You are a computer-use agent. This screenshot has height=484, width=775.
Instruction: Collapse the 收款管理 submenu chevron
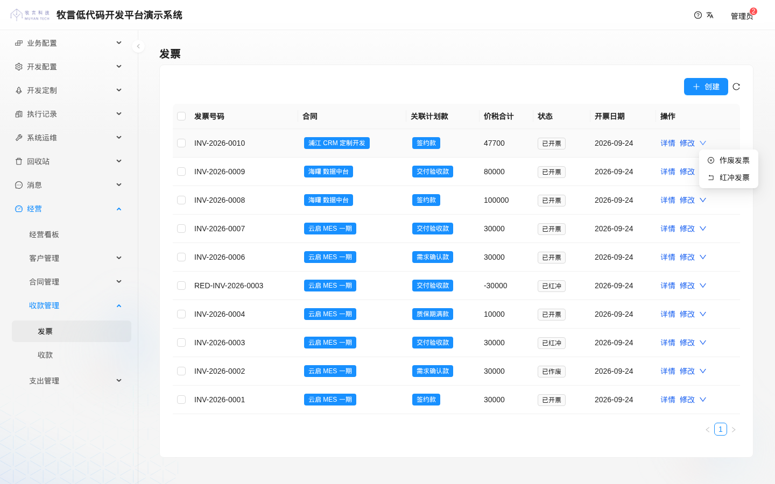point(119,305)
